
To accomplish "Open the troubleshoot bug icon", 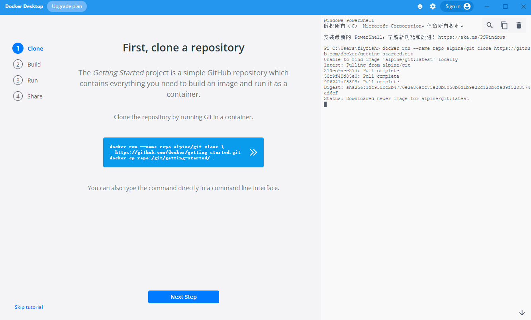I will pos(420,6).
